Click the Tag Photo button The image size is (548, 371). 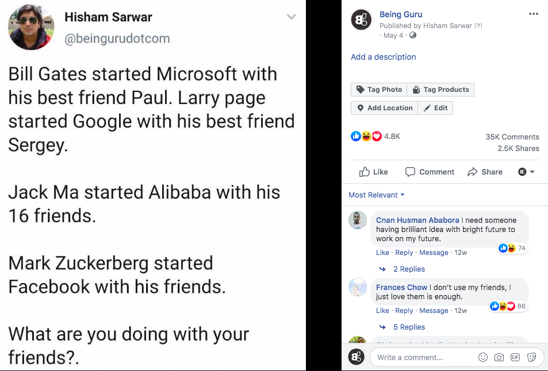(379, 90)
